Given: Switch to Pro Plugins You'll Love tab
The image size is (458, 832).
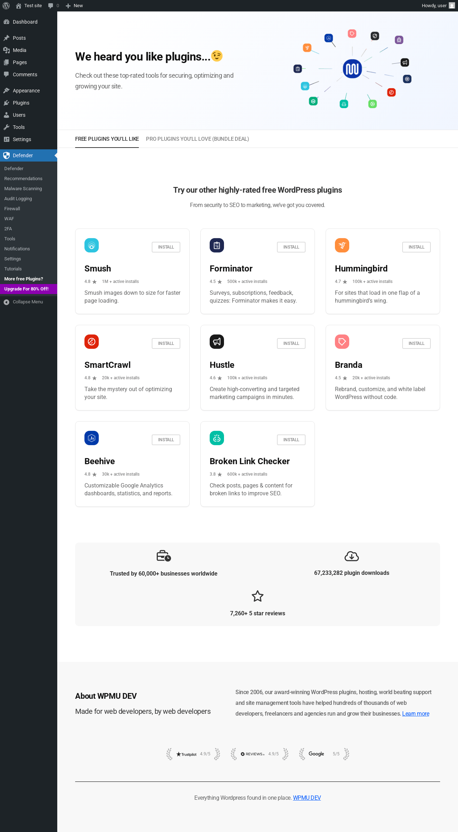Looking at the screenshot, I should tap(198, 139).
